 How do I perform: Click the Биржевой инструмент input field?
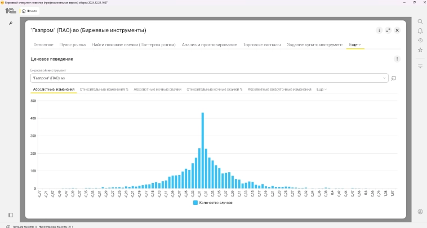[x=206, y=78]
